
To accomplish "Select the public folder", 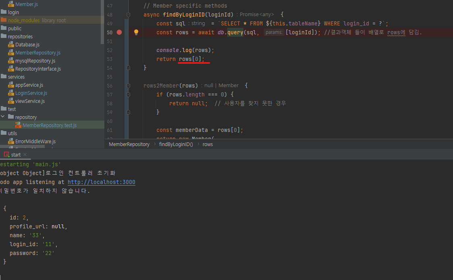I will (15, 28).
